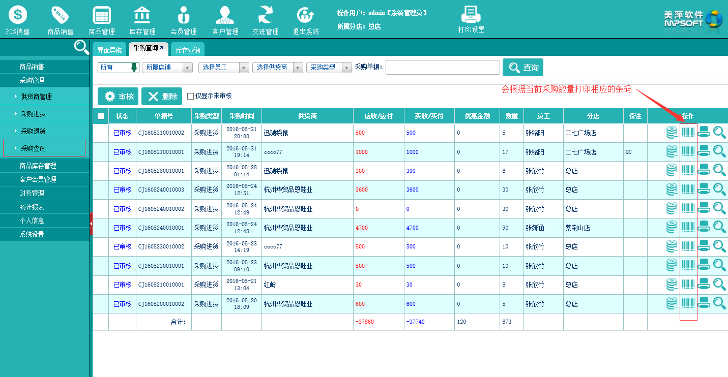Click the 退出系统 logout icon
Screen dimensions: 728x377
click(x=306, y=20)
